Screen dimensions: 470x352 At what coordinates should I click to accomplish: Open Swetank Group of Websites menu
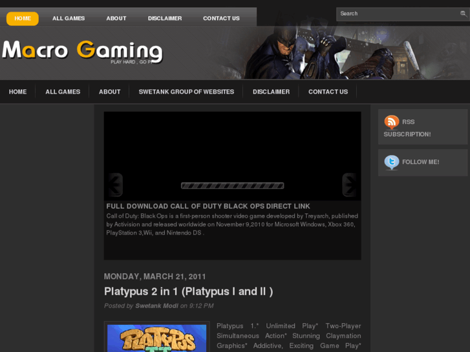(x=186, y=92)
